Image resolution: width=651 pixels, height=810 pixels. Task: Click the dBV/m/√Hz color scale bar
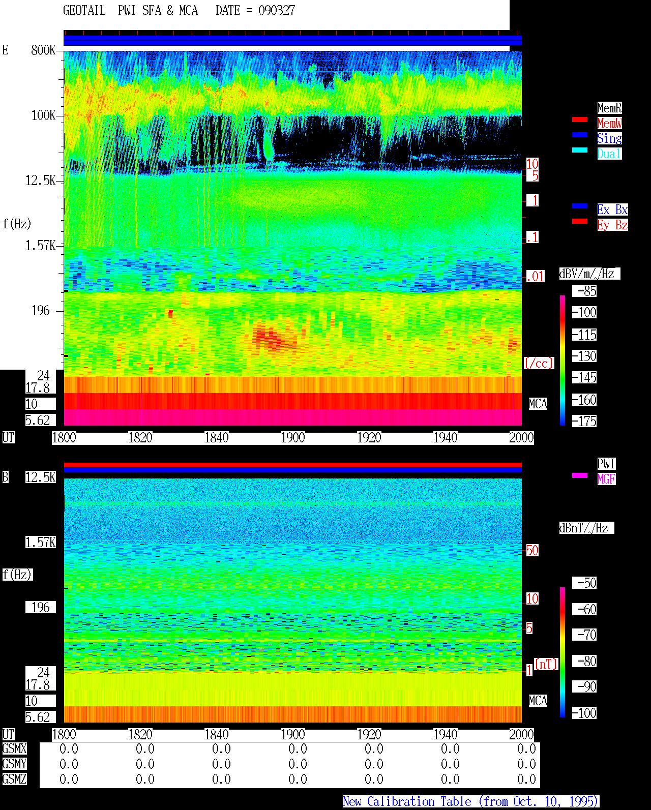click(563, 360)
